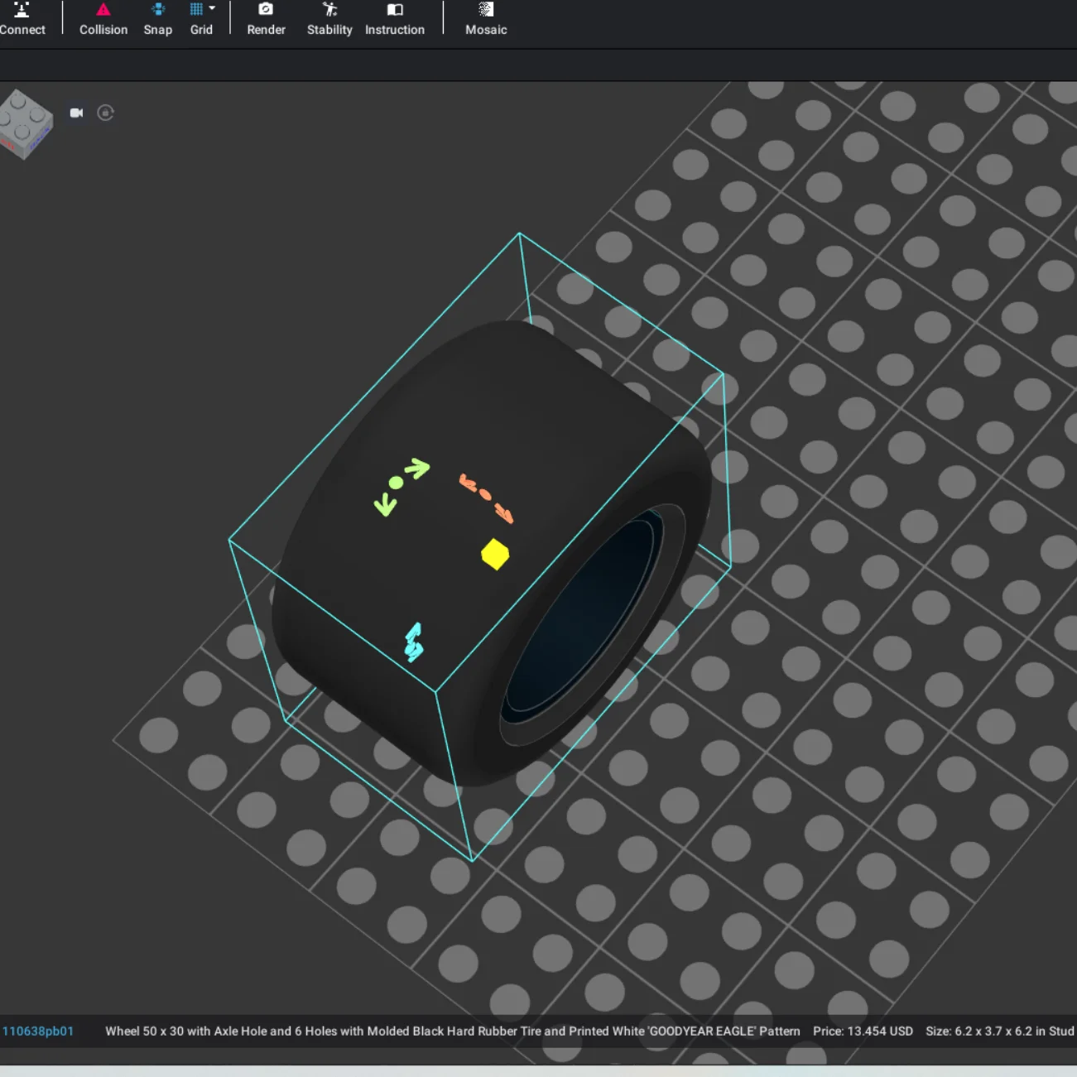This screenshot has height=1077, width=1077.
Task: Open the Render camera tool
Action: 266,18
